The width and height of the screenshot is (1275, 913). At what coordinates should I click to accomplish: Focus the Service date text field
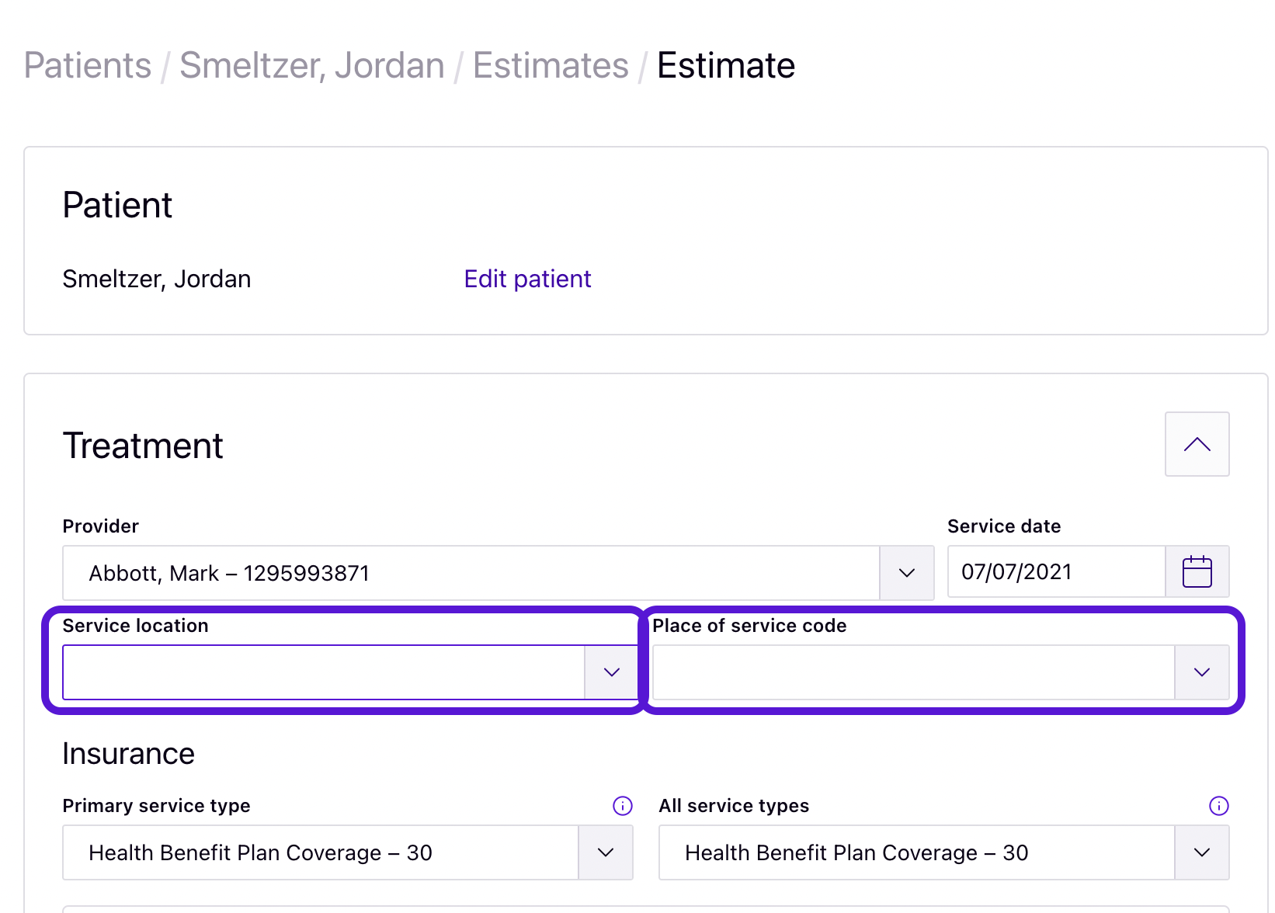pos(1055,572)
